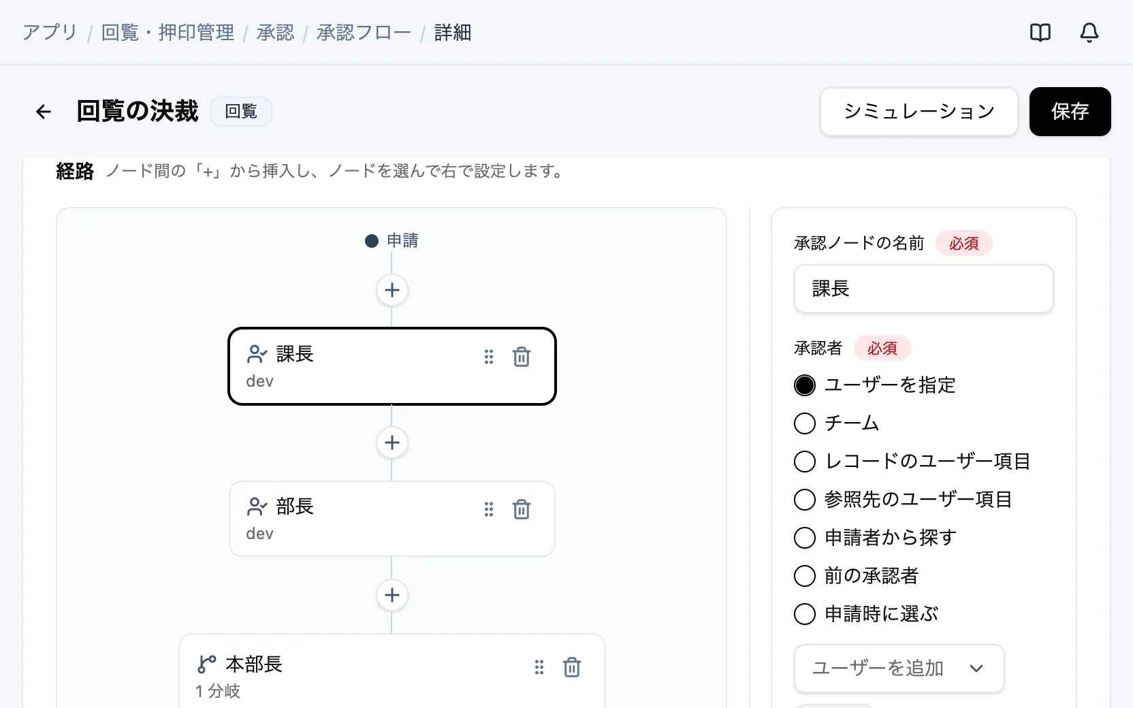Select the 部長 node card
This screenshot has height=708, width=1133.
[392, 519]
